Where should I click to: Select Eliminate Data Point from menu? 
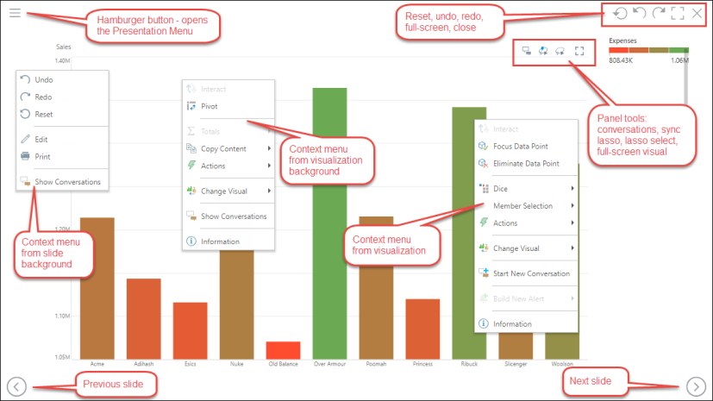tap(525, 163)
